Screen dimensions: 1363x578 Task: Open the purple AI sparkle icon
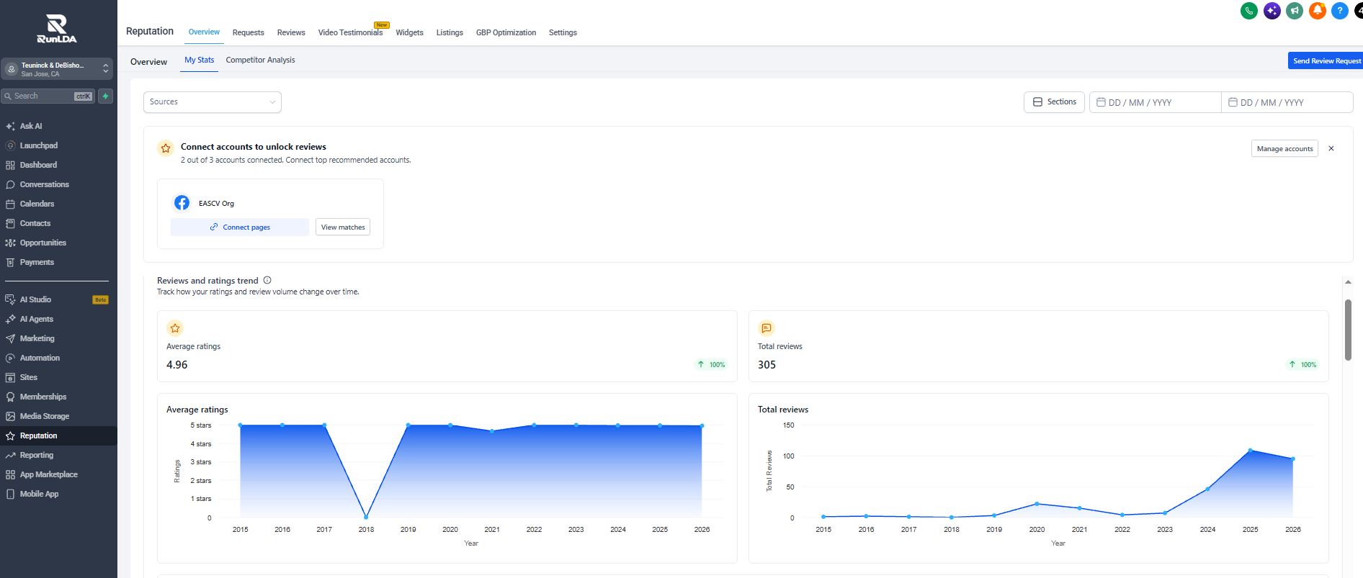click(x=1272, y=11)
